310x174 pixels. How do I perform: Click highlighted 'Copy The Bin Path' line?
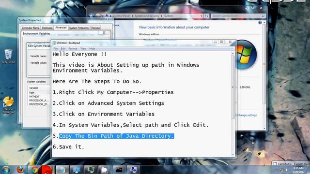[x=116, y=136]
